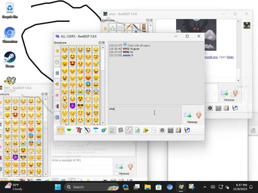Viewport: 258px width, 193px height.
Task: Open the AoosB.png file link
Action: [211, 57]
